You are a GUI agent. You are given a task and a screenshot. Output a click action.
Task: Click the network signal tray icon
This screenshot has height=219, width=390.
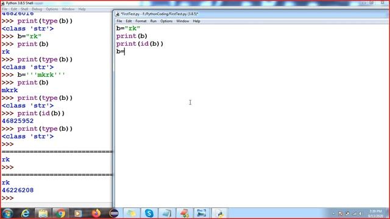click(x=355, y=214)
